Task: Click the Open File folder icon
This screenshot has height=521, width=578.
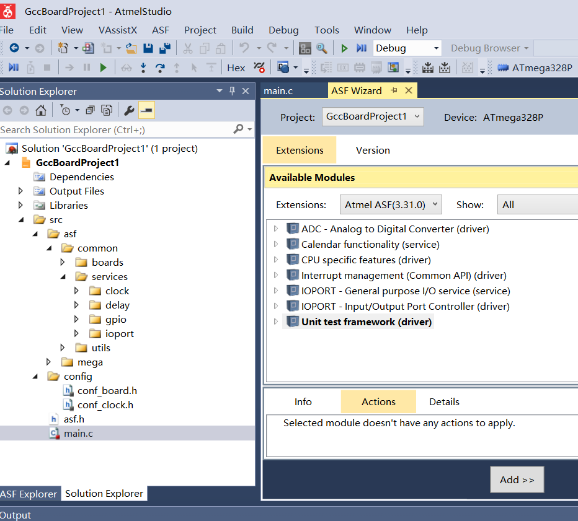Action: pyautogui.click(x=131, y=48)
